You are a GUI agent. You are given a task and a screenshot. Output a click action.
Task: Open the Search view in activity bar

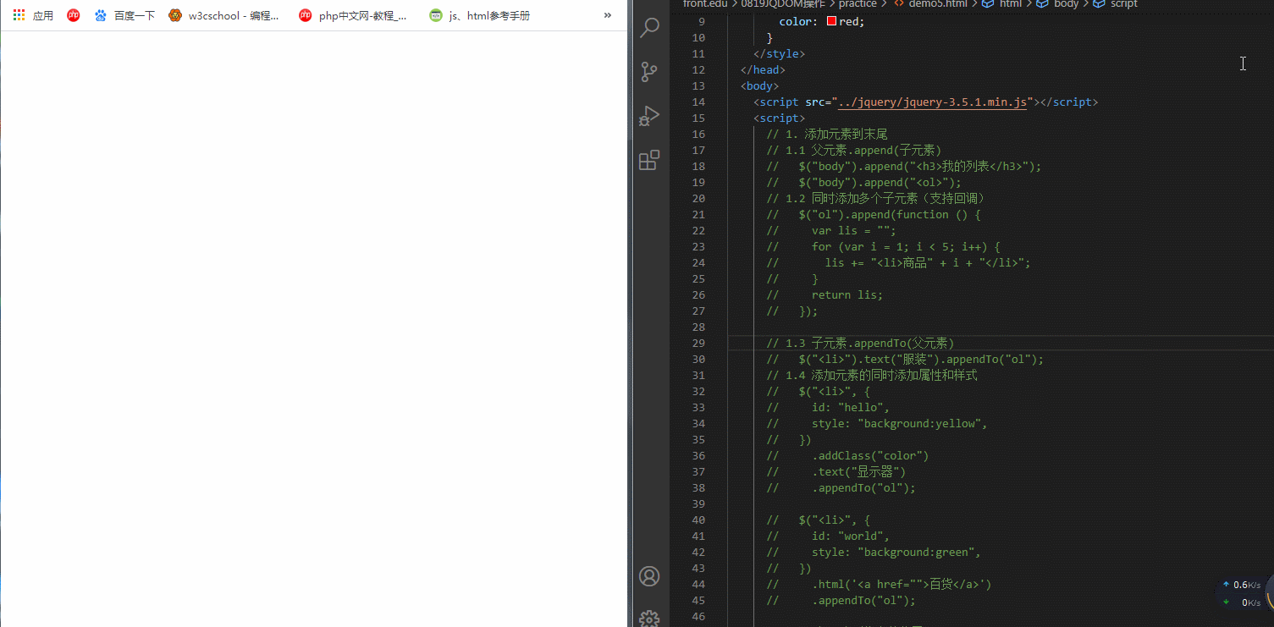pos(649,27)
